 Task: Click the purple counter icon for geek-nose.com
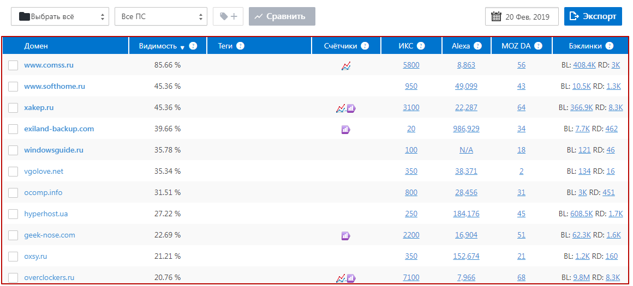[x=346, y=236]
